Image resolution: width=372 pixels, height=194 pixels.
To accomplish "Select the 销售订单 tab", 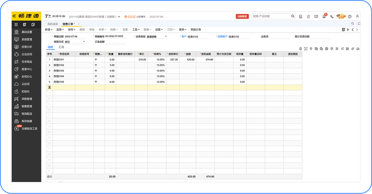I will [69, 24].
